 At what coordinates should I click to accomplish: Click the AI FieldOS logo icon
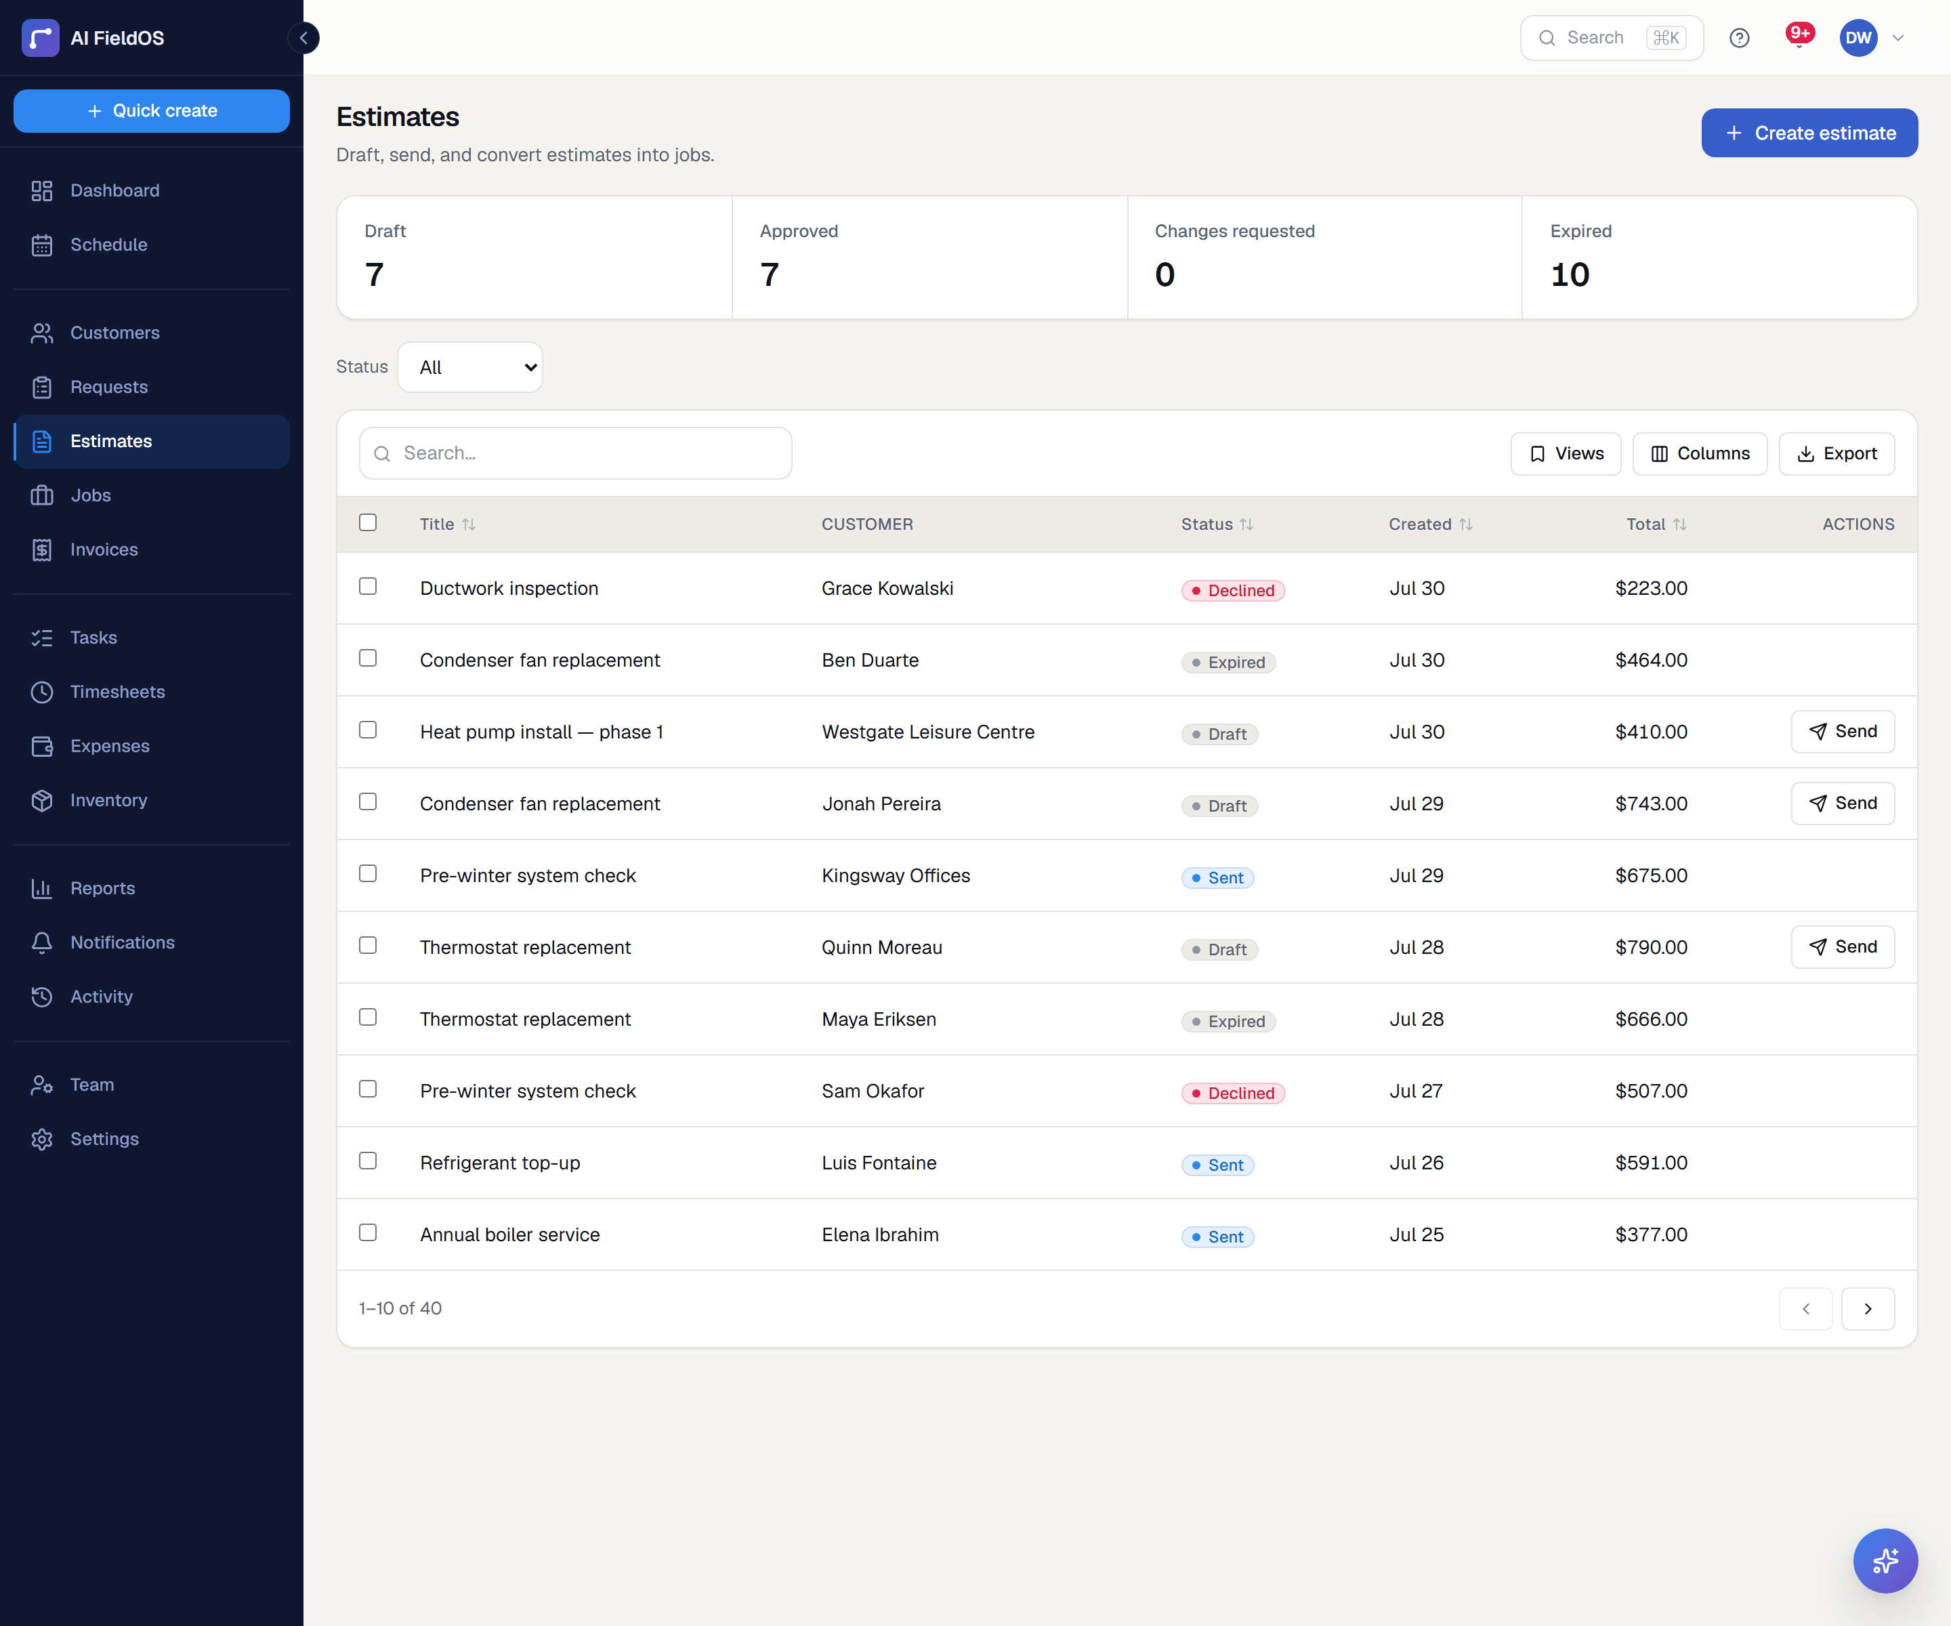[x=40, y=38]
